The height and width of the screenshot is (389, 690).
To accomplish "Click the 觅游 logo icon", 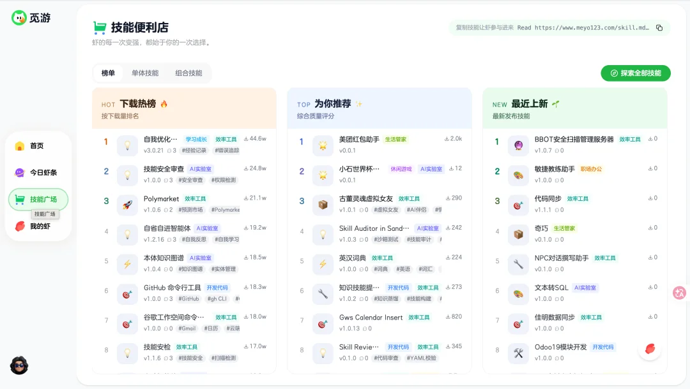I will pyautogui.click(x=19, y=18).
